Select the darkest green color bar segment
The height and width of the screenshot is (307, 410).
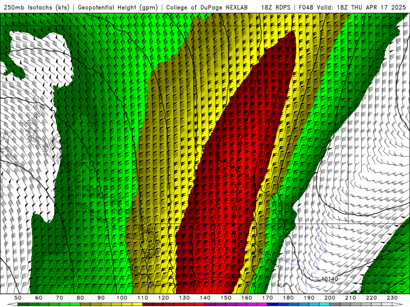click(x=23, y=304)
